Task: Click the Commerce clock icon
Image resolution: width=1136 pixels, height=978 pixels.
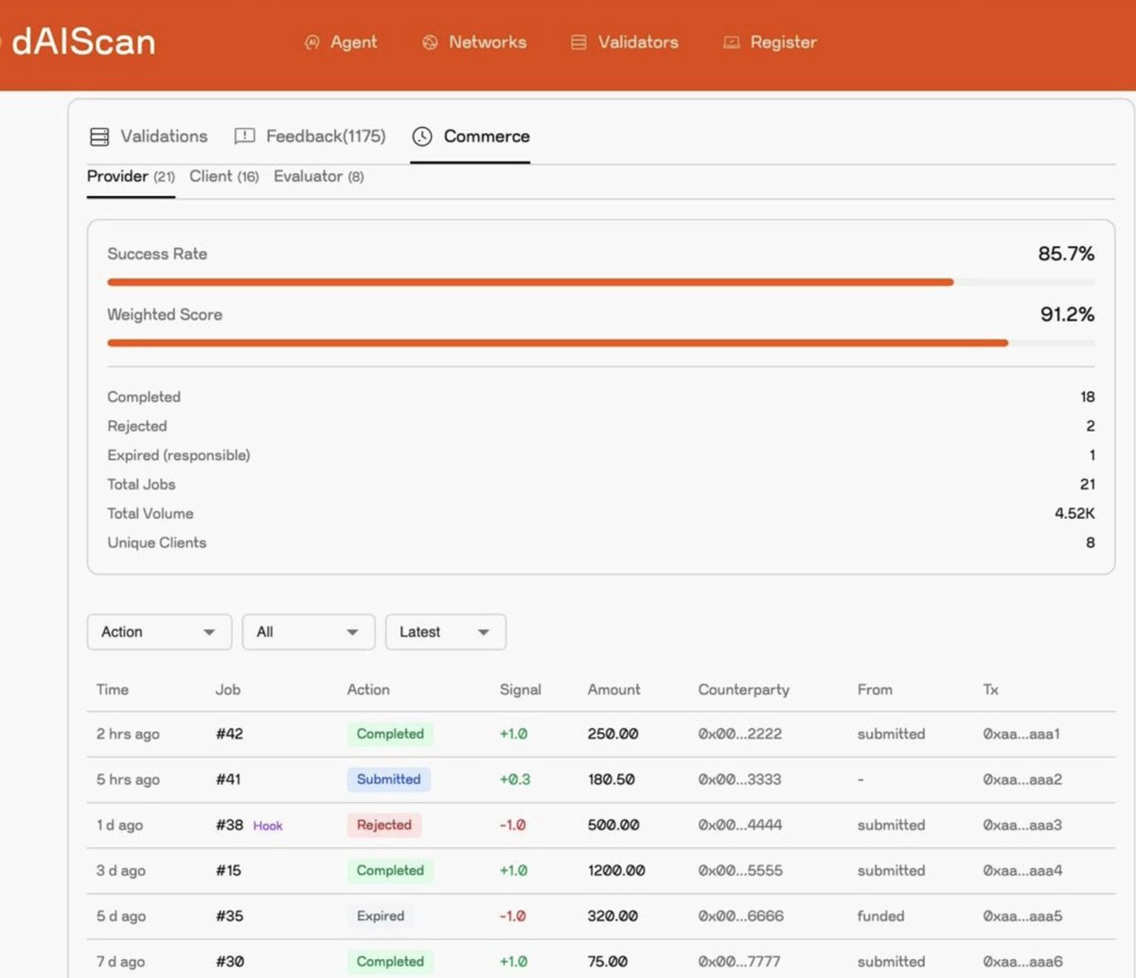Action: (422, 136)
